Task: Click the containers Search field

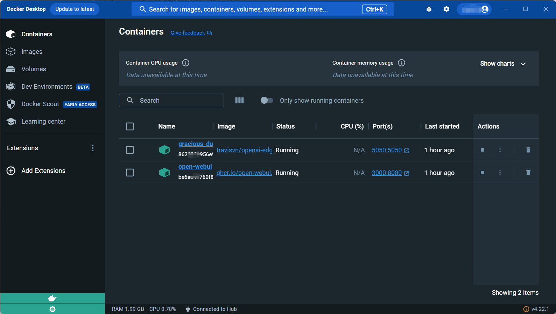Action: point(171,101)
